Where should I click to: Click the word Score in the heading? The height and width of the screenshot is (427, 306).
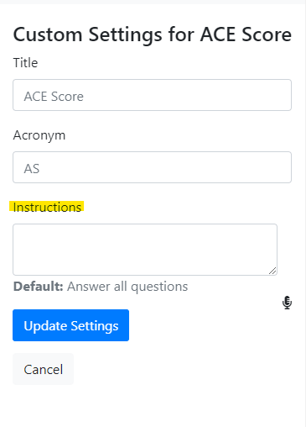point(267,34)
